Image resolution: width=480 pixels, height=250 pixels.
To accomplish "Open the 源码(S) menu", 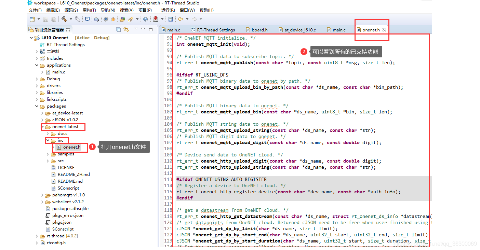I will (x=71, y=10).
